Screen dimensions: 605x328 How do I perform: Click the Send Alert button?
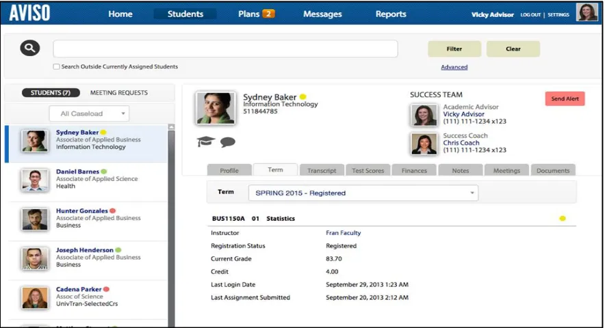(565, 98)
